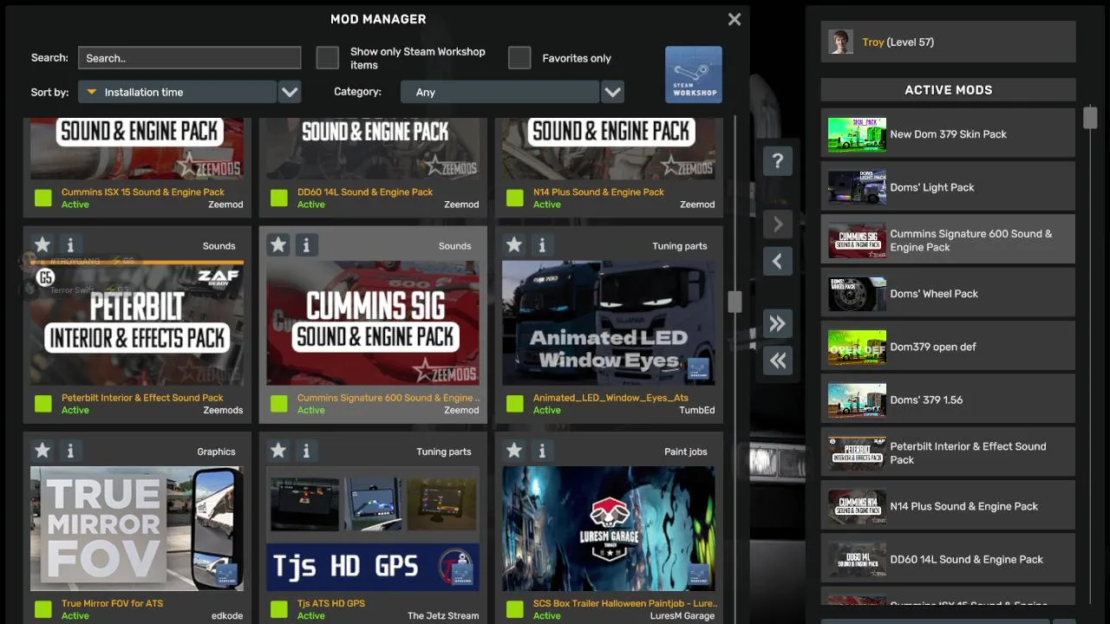Click the DD60 14L Sound & Engine Pack title

[365, 192]
